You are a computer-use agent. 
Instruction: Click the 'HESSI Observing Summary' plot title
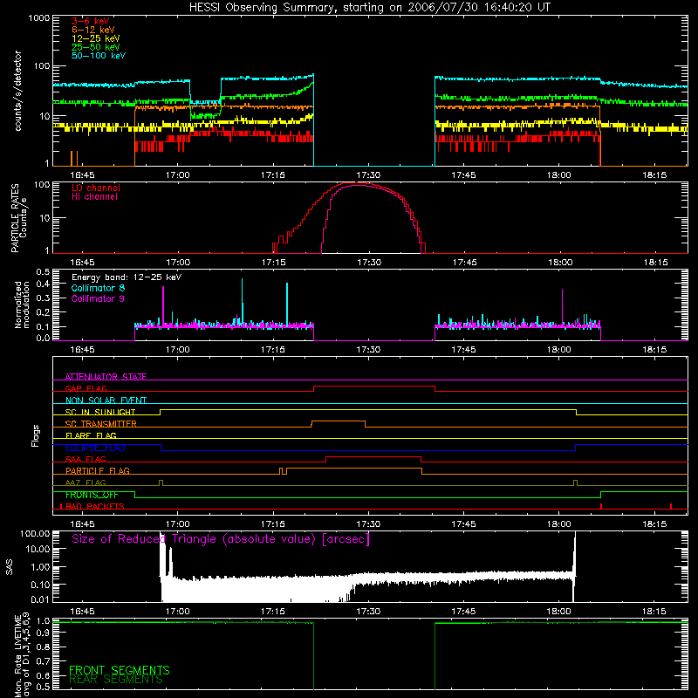coord(370,8)
